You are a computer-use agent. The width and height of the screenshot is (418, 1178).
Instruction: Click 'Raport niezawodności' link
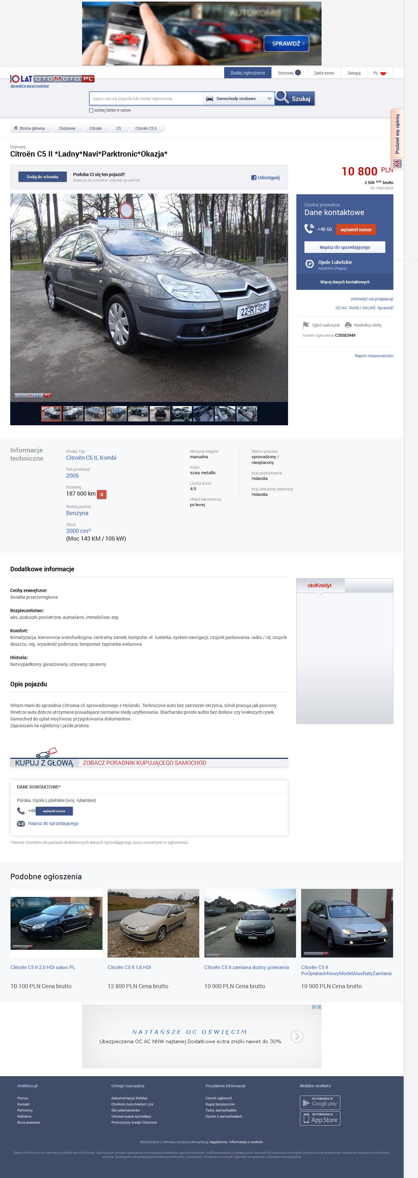(374, 356)
